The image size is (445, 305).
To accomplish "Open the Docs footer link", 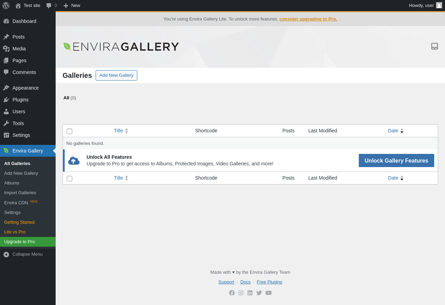I will tap(245, 282).
